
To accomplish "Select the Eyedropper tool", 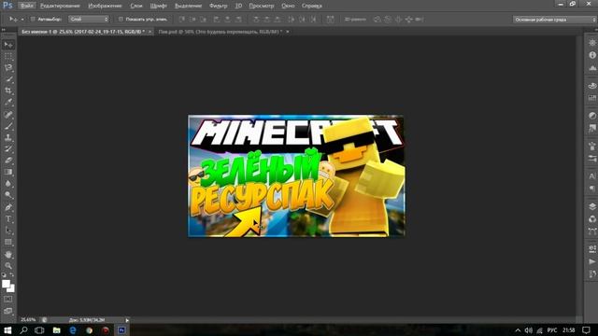I will tap(8, 102).
